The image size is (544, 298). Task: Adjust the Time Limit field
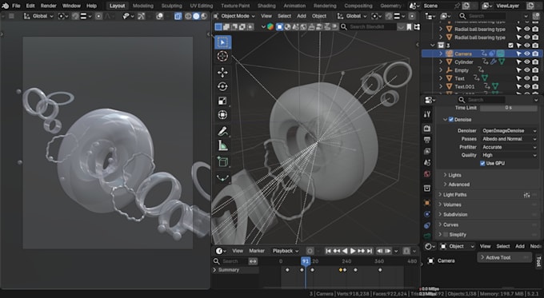509,108
